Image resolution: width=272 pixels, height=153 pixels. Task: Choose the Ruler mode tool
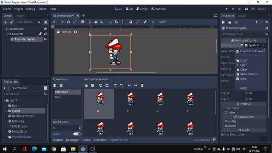pos(102,22)
